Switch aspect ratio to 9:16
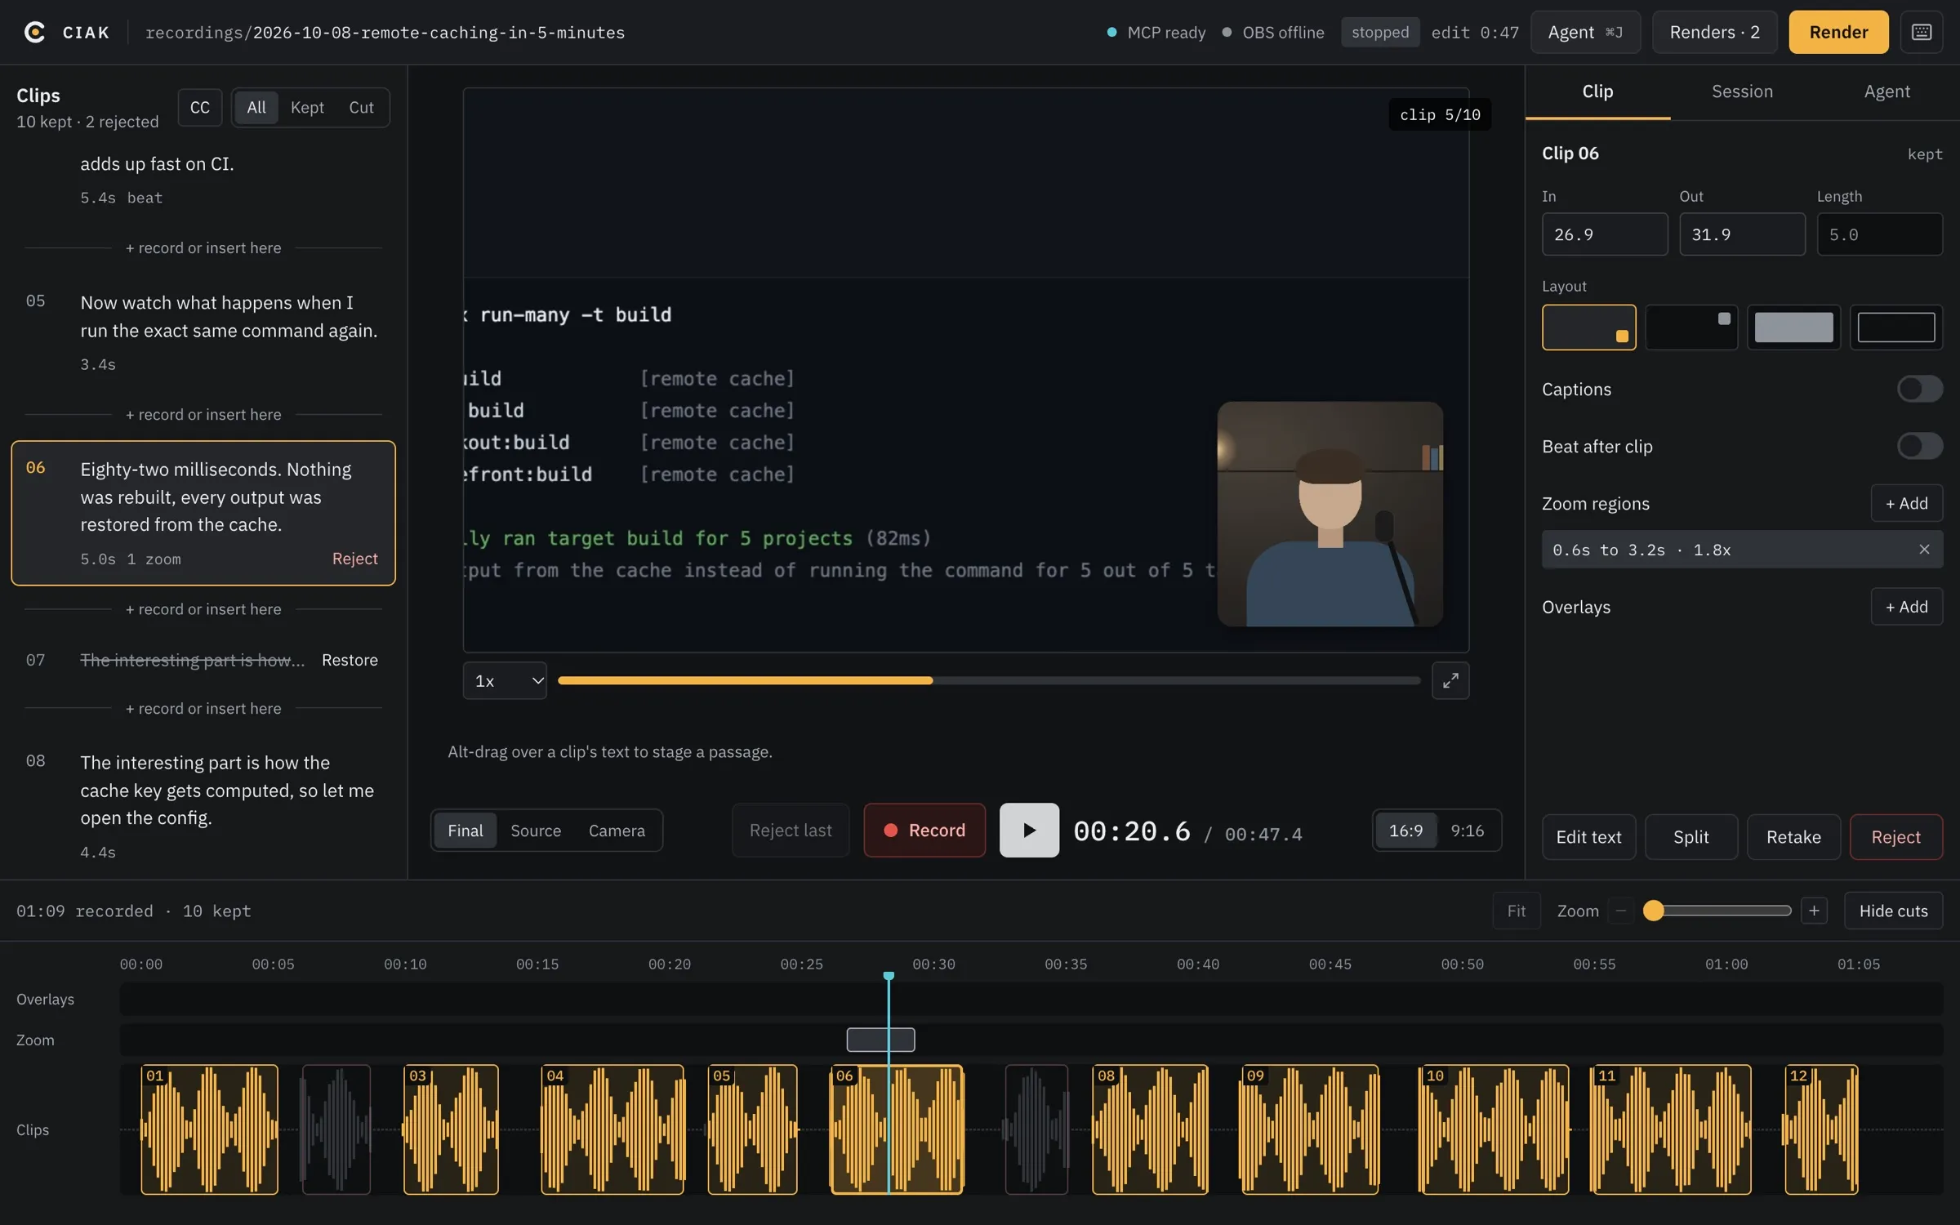Image resolution: width=1960 pixels, height=1225 pixels. (x=1468, y=830)
